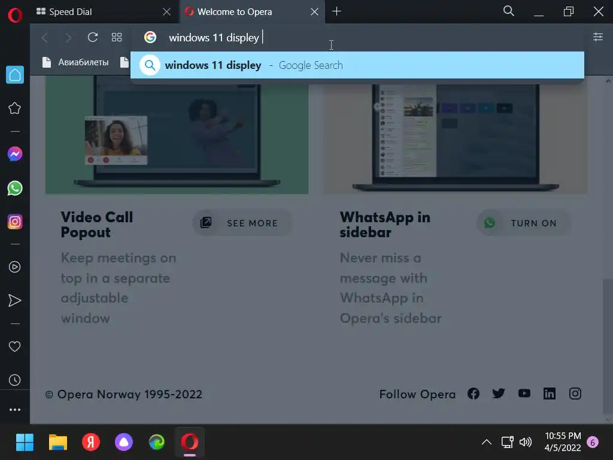
Task: Reload the current page
Action: click(93, 37)
